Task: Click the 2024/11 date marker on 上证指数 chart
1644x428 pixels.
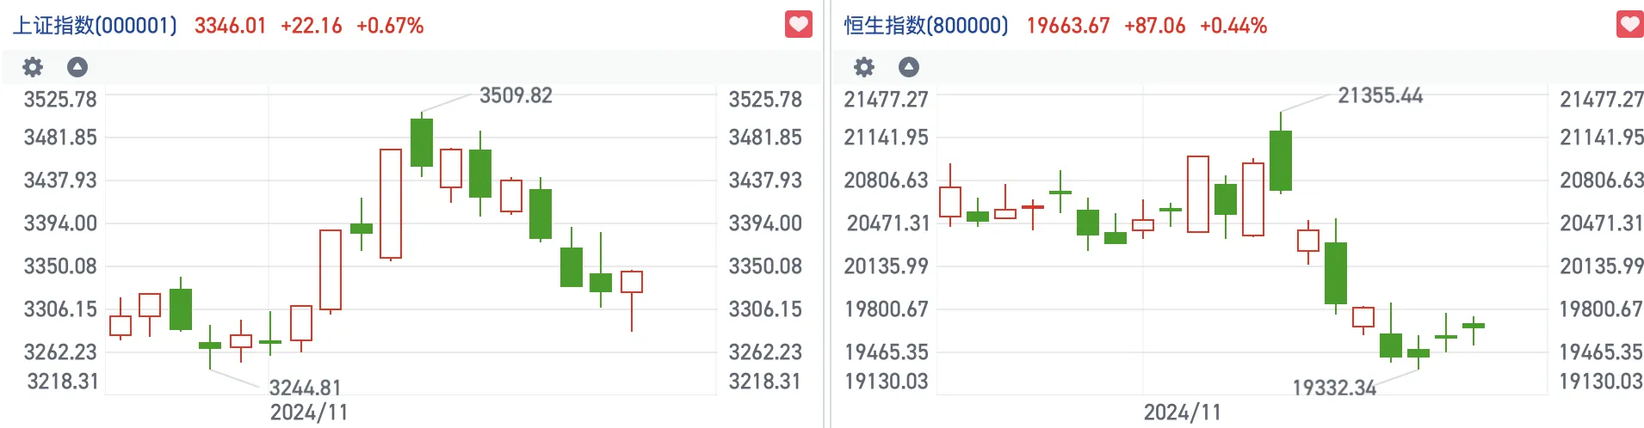Action: (309, 413)
